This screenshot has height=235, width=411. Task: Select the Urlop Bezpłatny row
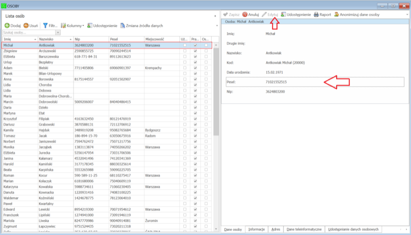(x=107, y=62)
